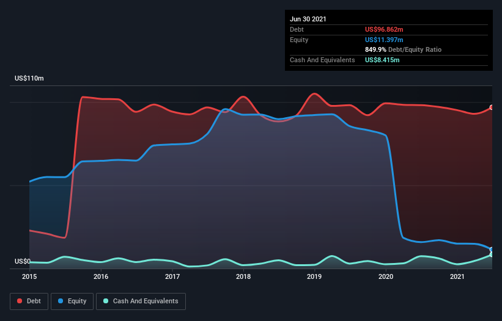Screen dimensions: 502x321
Task: Click the tooltip Debt row label
Action: [297, 29]
